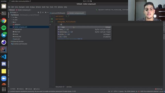The width and height of the screenshot is (165, 93).
Task: Choose memswap_limit completion suggestion
Action: click(x=84, y=32)
